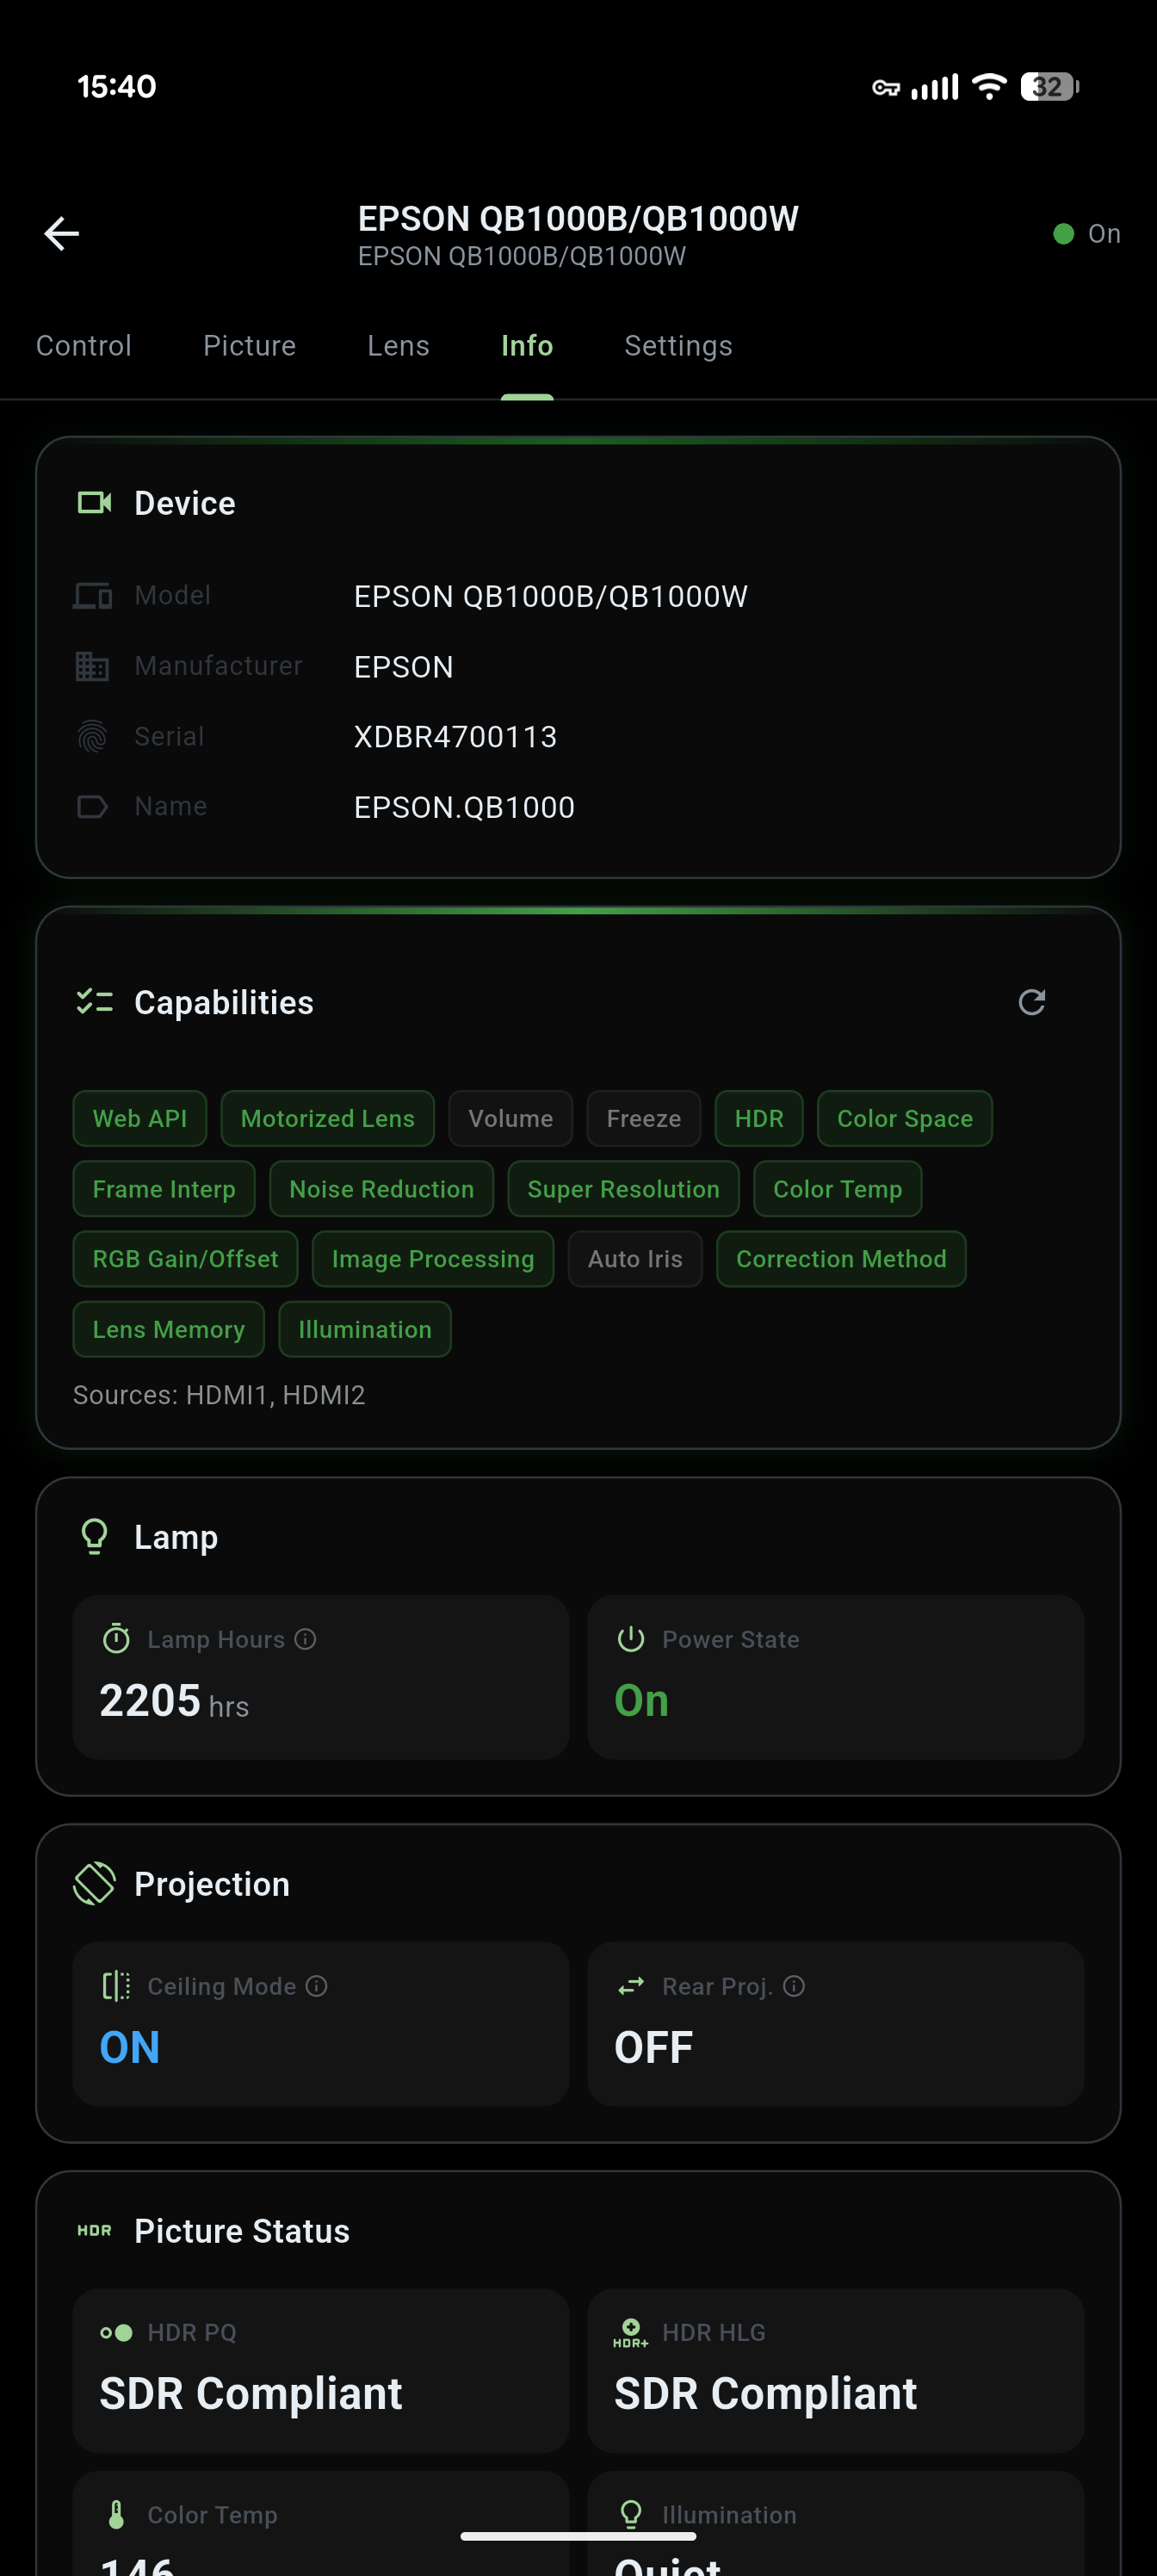Open the Lamp Hours info tooltip
The image size is (1157, 2576).
click(x=303, y=1639)
